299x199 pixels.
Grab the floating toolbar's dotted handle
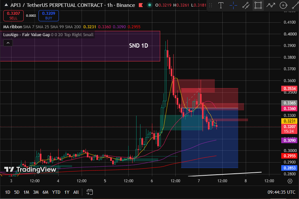(x=211, y=5)
